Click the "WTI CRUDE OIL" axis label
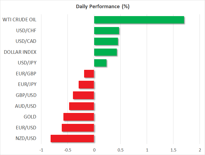The image size is (205, 155). point(19,20)
